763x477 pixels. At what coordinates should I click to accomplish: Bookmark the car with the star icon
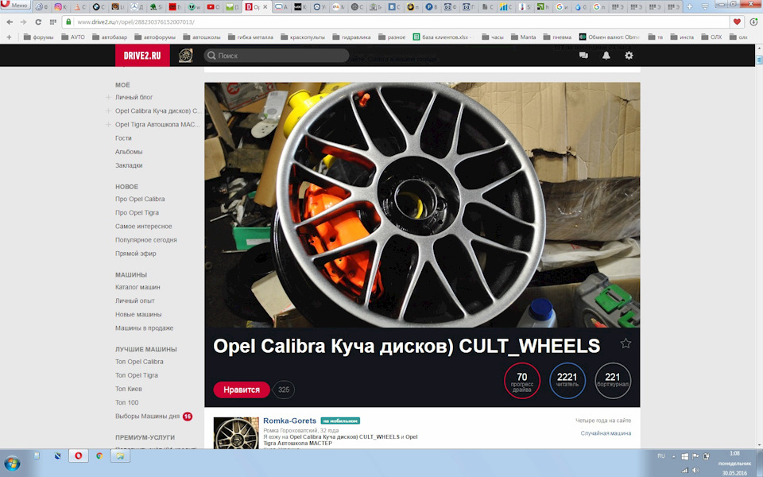click(x=626, y=343)
